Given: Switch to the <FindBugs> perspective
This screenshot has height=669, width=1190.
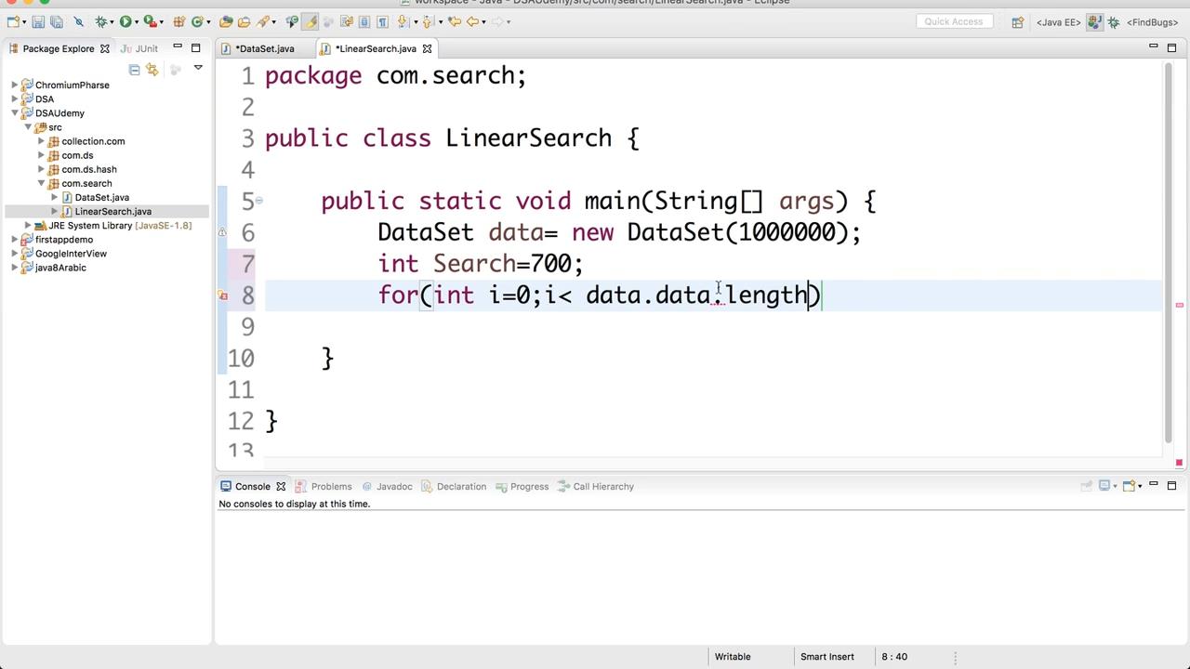Looking at the screenshot, I should pyautogui.click(x=1153, y=22).
